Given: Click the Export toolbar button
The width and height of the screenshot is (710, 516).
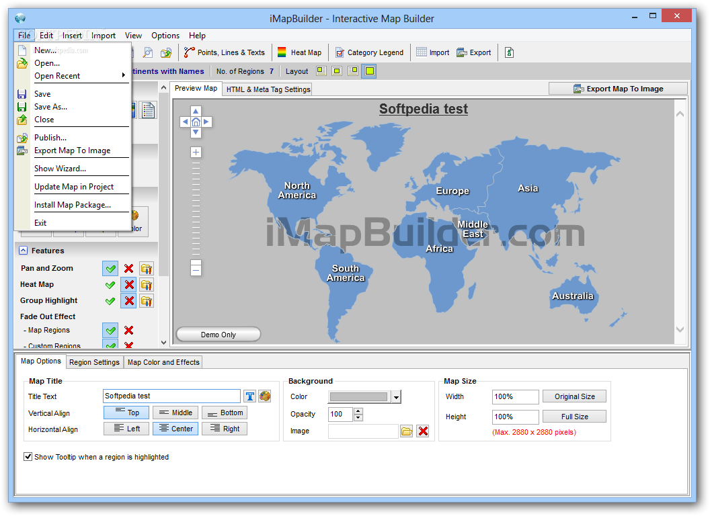Looking at the screenshot, I should [x=473, y=52].
